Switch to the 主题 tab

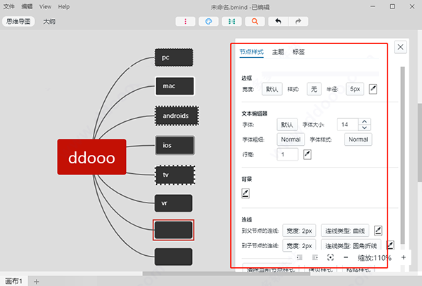point(278,52)
